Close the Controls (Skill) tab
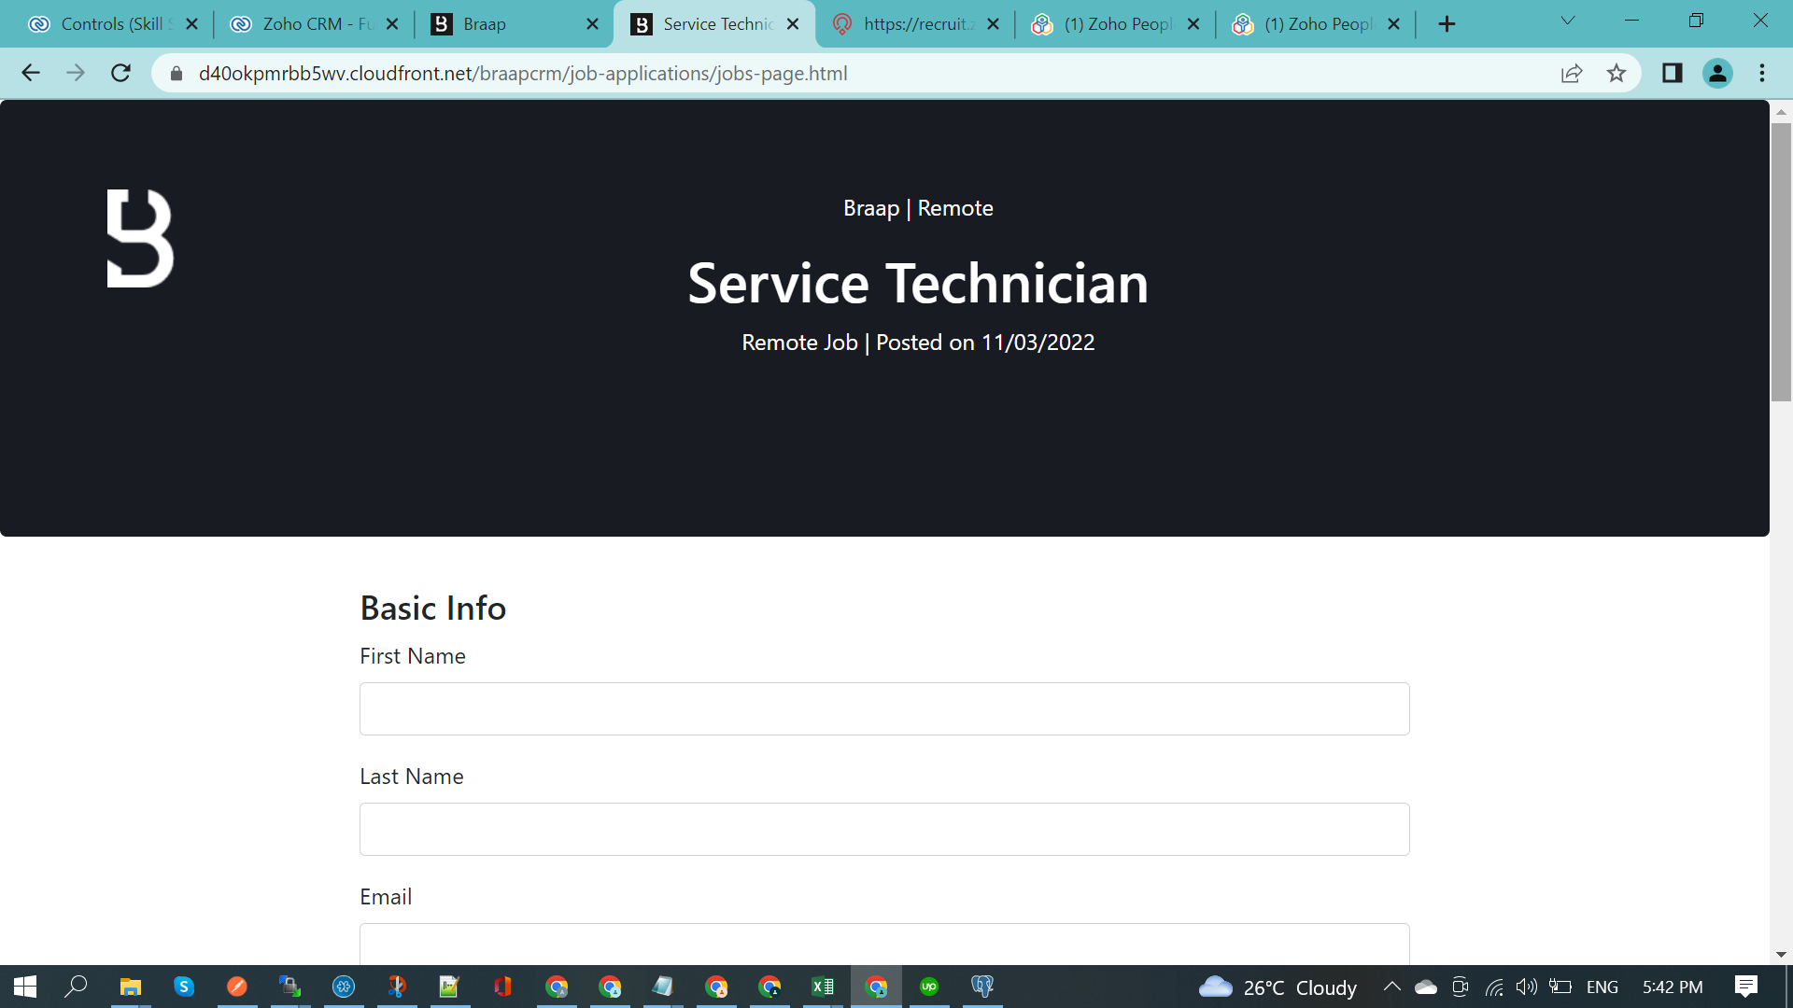Viewport: 1793px width, 1008px height. tap(192, 24)
